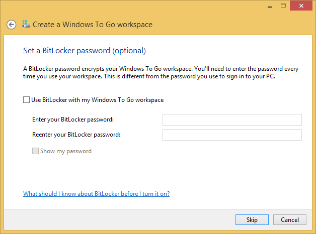The height and width of the screenshot is (234, 316).
Task: Focus the Enter your BitLocker password field
Action: click(232, 120)
